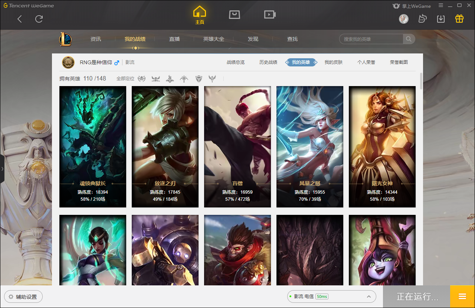Click the League of Legends logo
This screenshot has width=475, height=308.
(65, 39)
